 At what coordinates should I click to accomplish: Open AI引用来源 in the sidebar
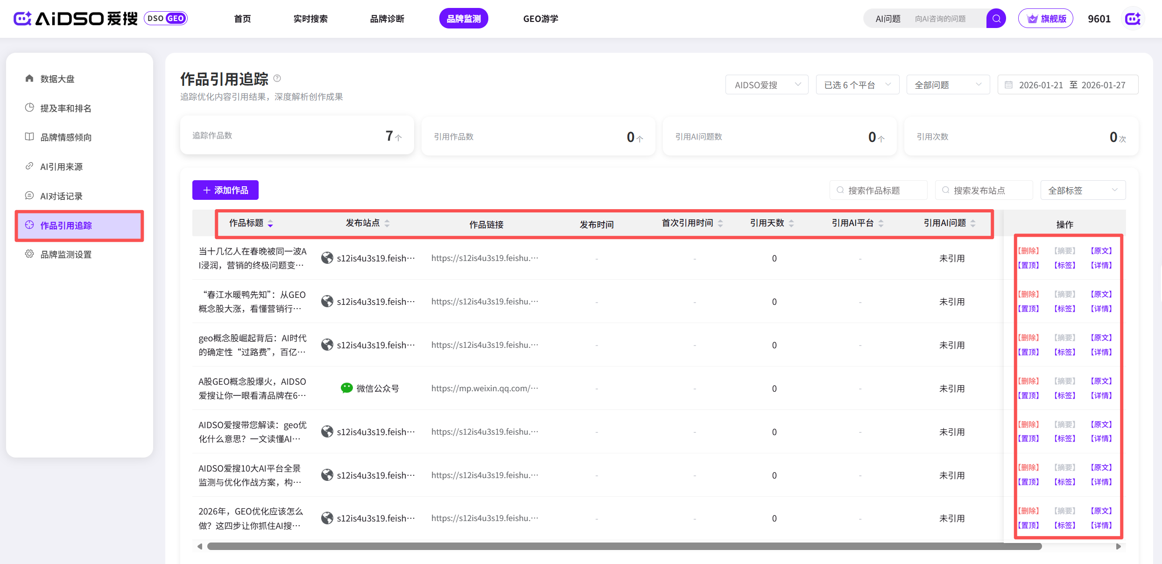(x=61, y=167)
